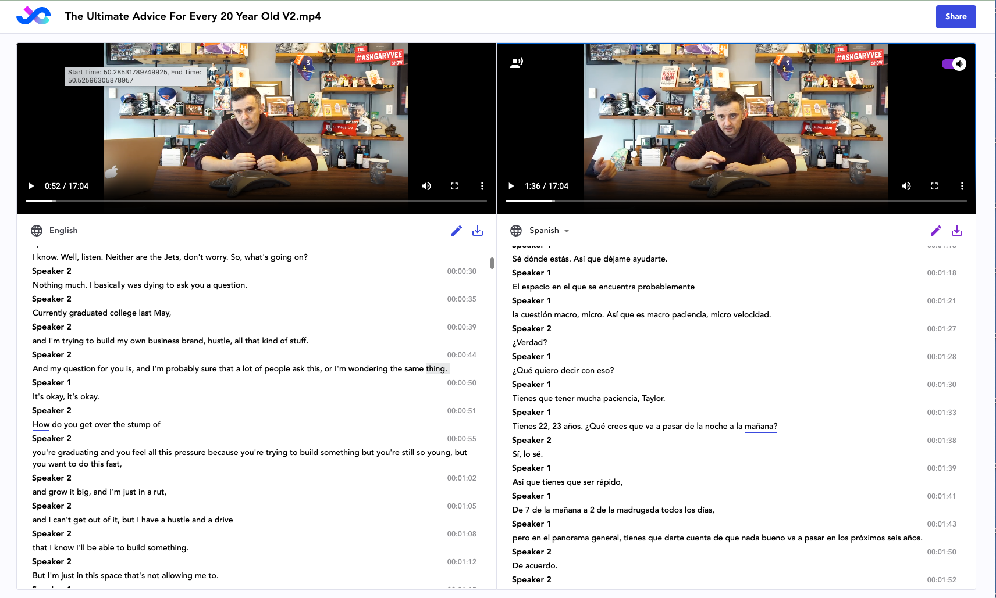This screenshot has width=996, height=598.
Task: Edit the Spanish transcript with pencil icon
Action: (x=936, y=231)
